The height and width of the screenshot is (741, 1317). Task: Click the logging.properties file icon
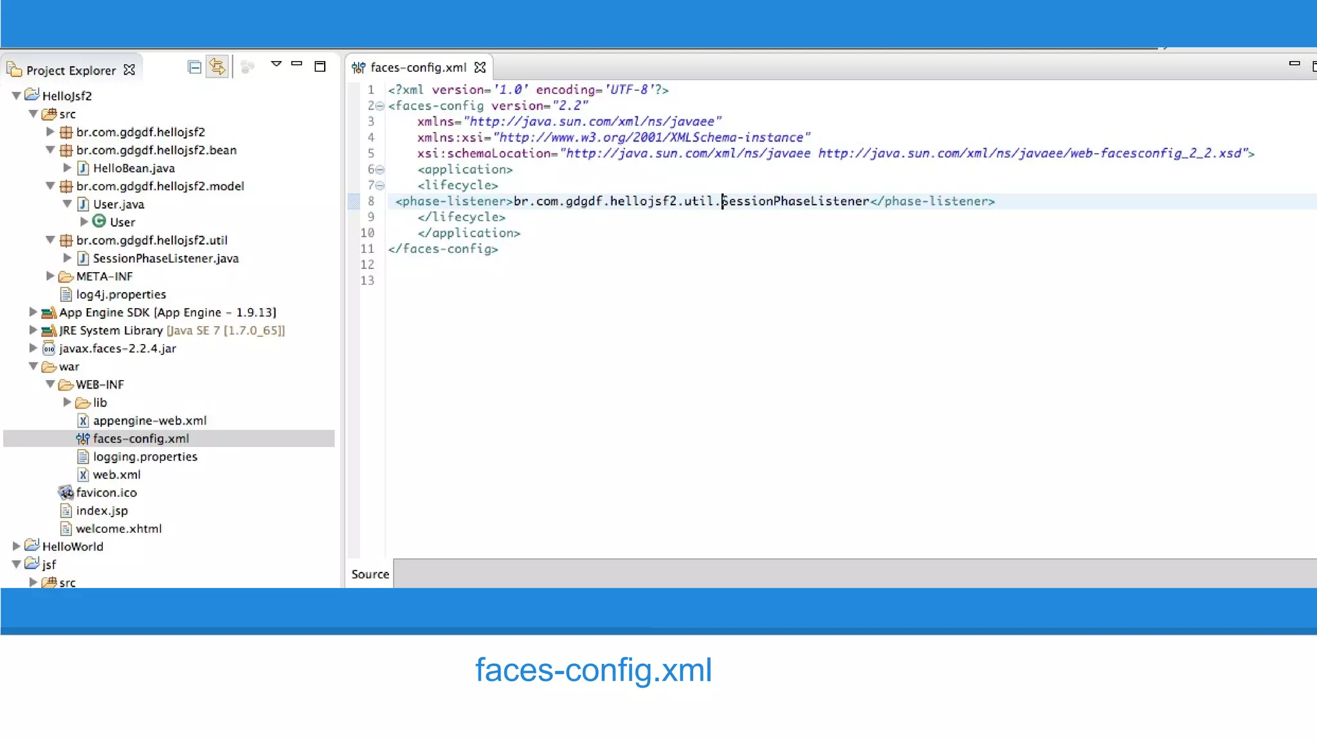tap(83, 456)
